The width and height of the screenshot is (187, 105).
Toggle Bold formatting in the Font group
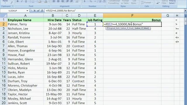click(x=18, y=1)
